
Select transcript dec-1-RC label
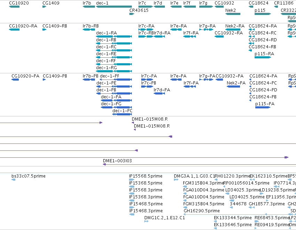coord(106,47)
